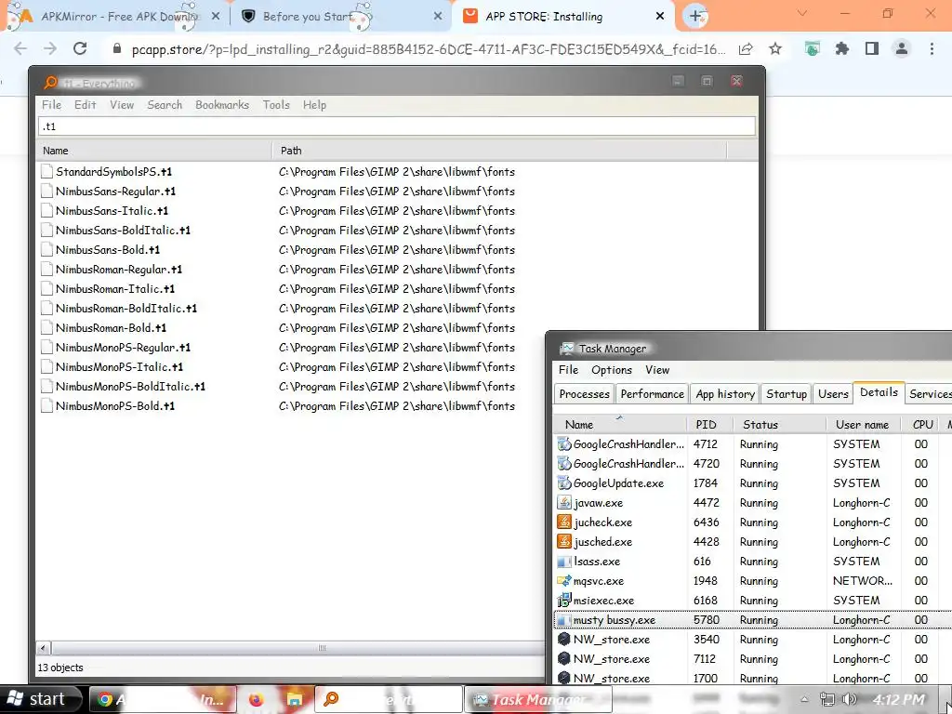952x714 pixels.
Task: Open Firefox from the taskbar
Action: click(x=257, y=700)
